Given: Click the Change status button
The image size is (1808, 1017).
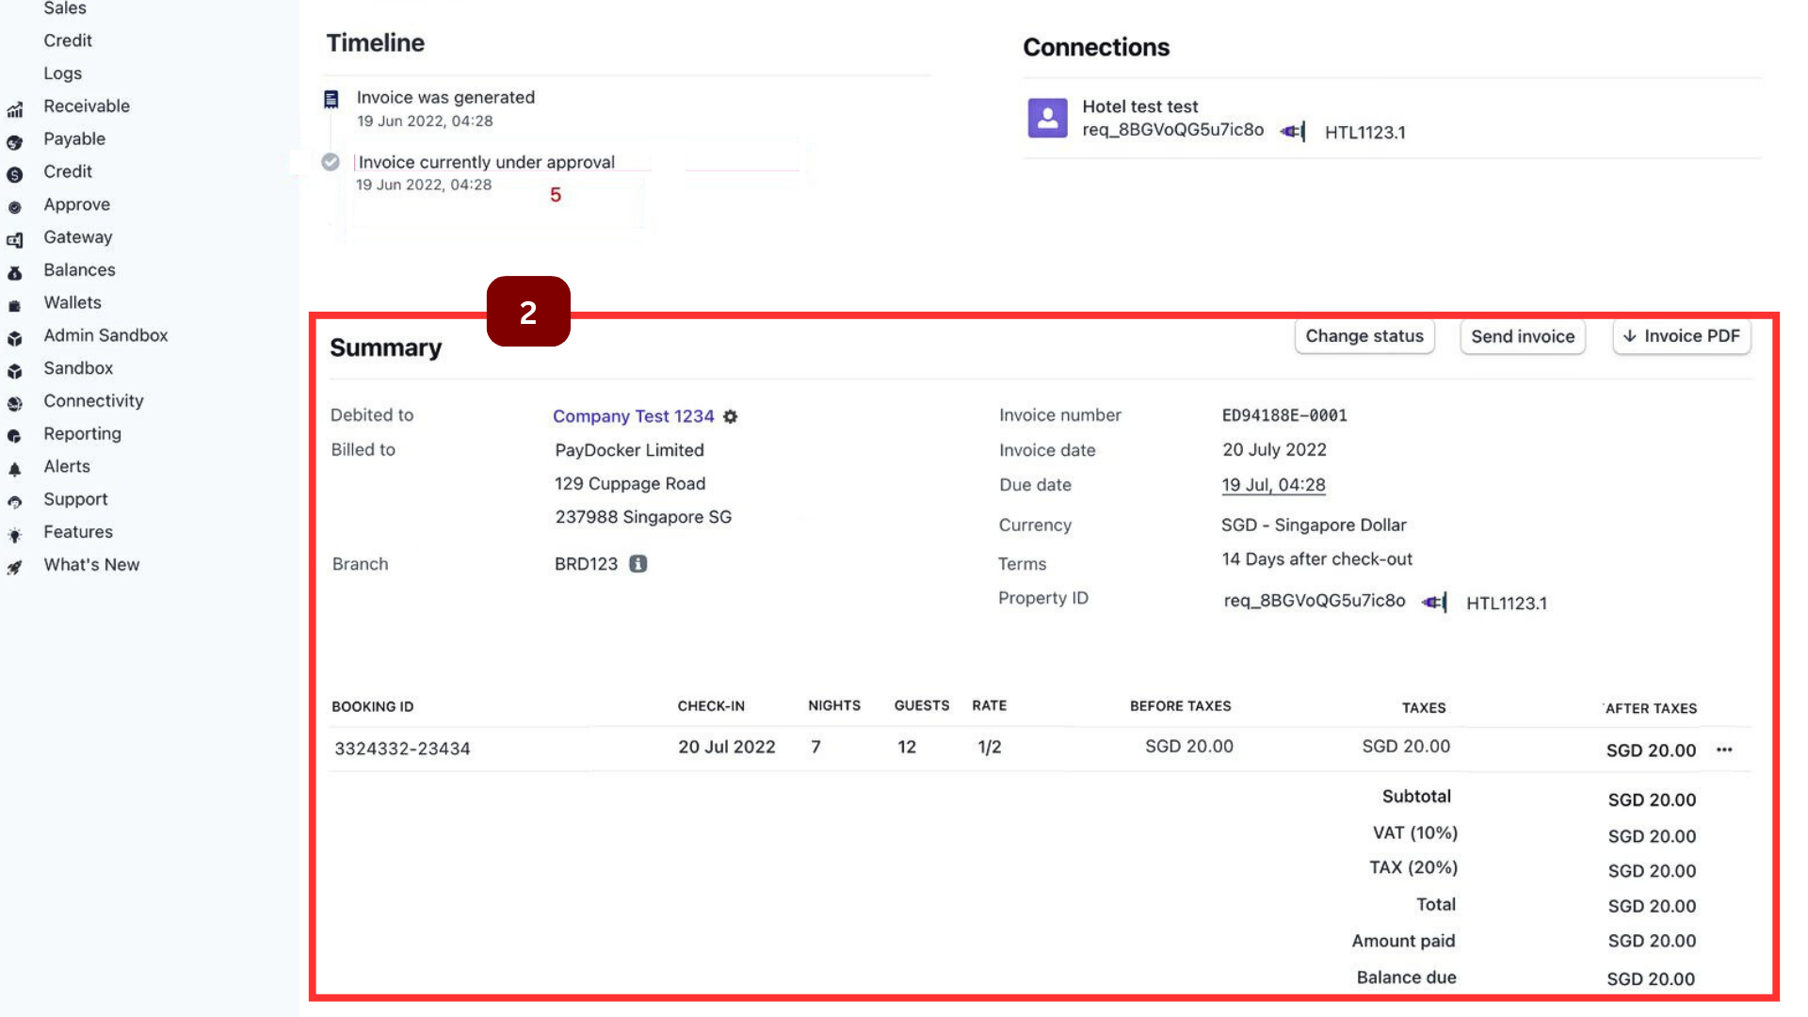Looking at the screenshot, I should pos(1364,336).
